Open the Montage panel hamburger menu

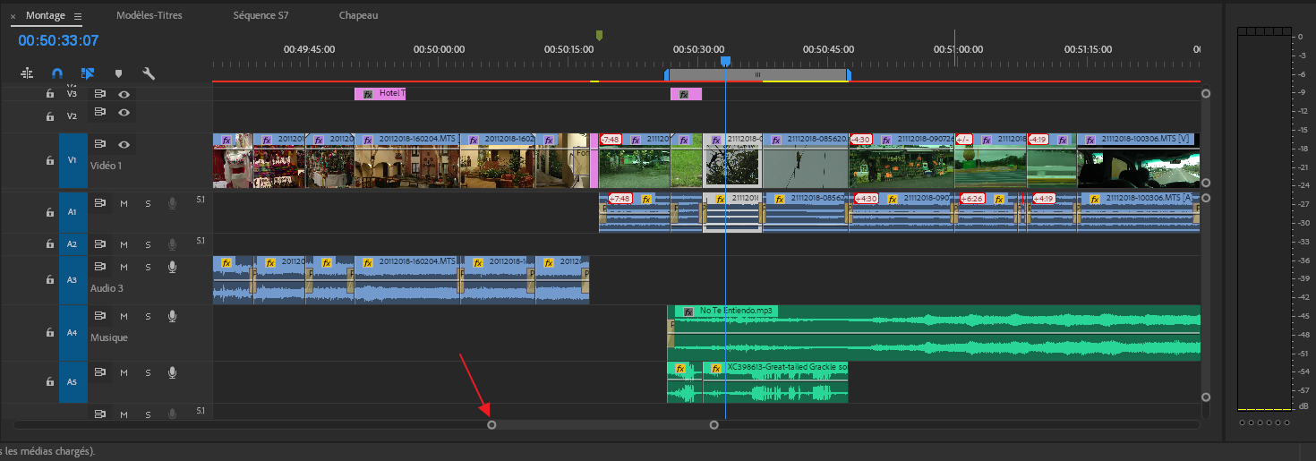pyautogui.click(x=78, y=16)
